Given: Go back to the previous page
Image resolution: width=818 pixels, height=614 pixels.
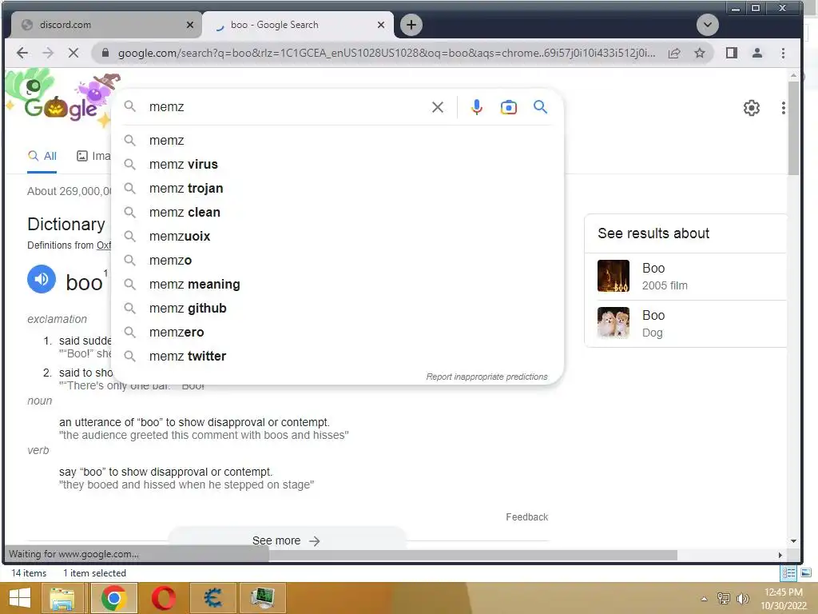Looking at the screenshot, I should [x=22, y=53].
